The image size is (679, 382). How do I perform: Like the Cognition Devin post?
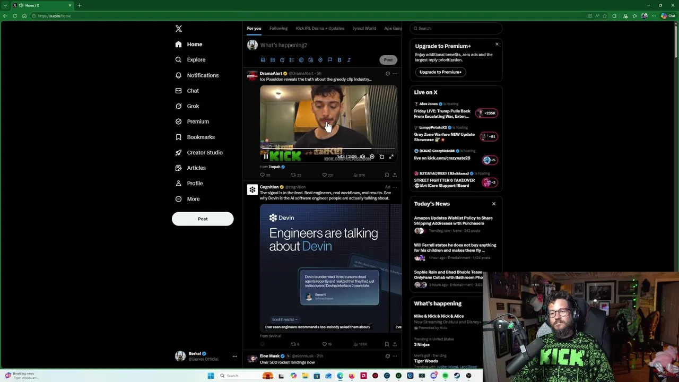(x=327, y=344)
